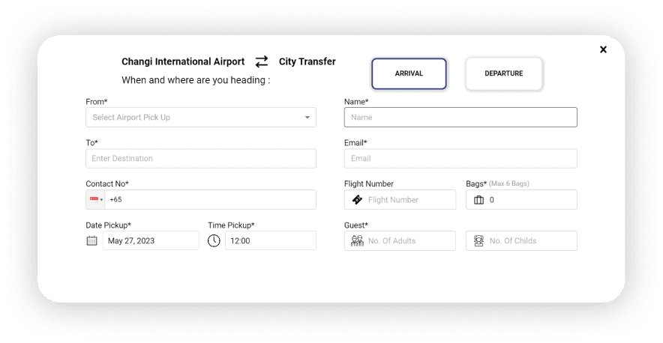Click the clock icon beside Time Pickup
This screenshot has width=663, height=343.
(214, 241)
